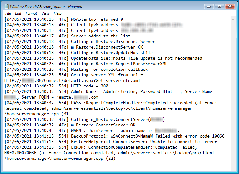Click the serverinfo.xml URL line
The height and width of the screenshot is (174, 239).
pos(72,80)
